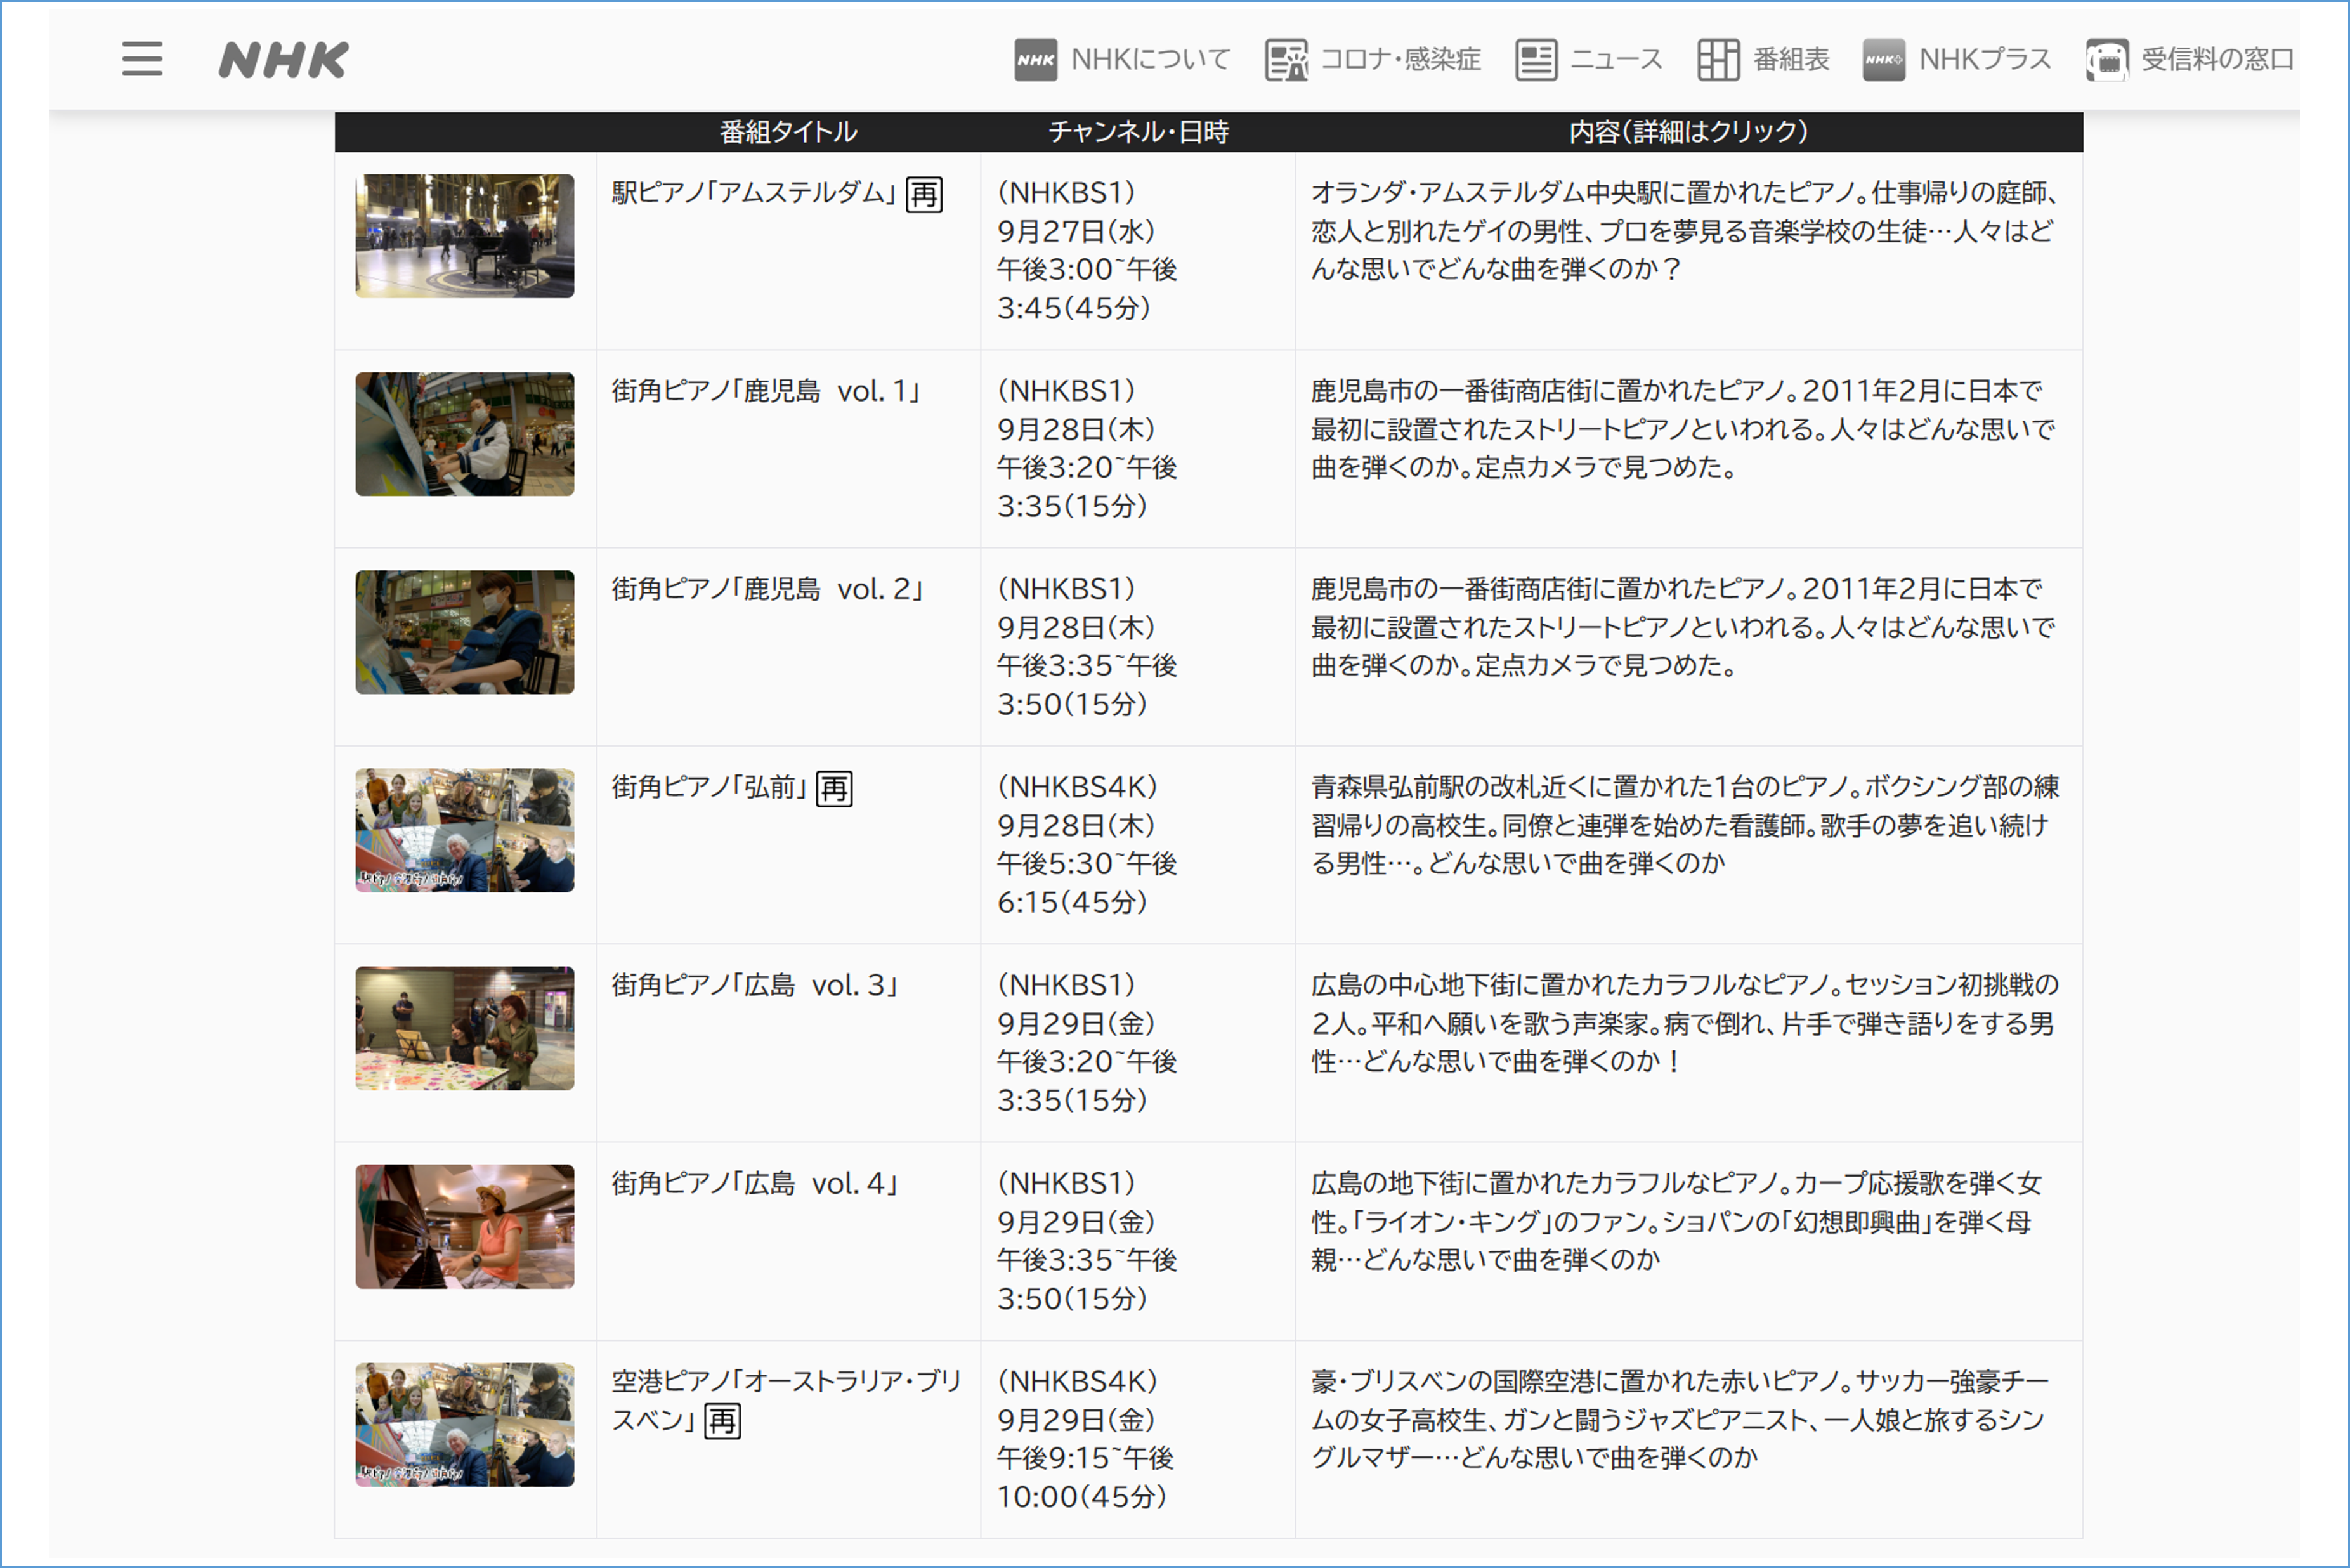
Task: Click the 広島 vol. 3 thumbnail
Action: [465, 1028]
